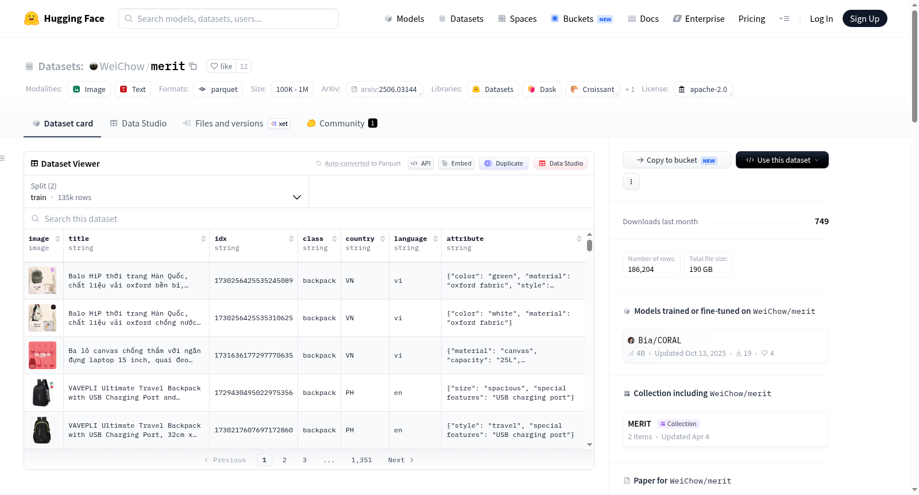Viewport: 919px width, 495px height.
Task: Sort by the image column
Action: click(57, 239)
